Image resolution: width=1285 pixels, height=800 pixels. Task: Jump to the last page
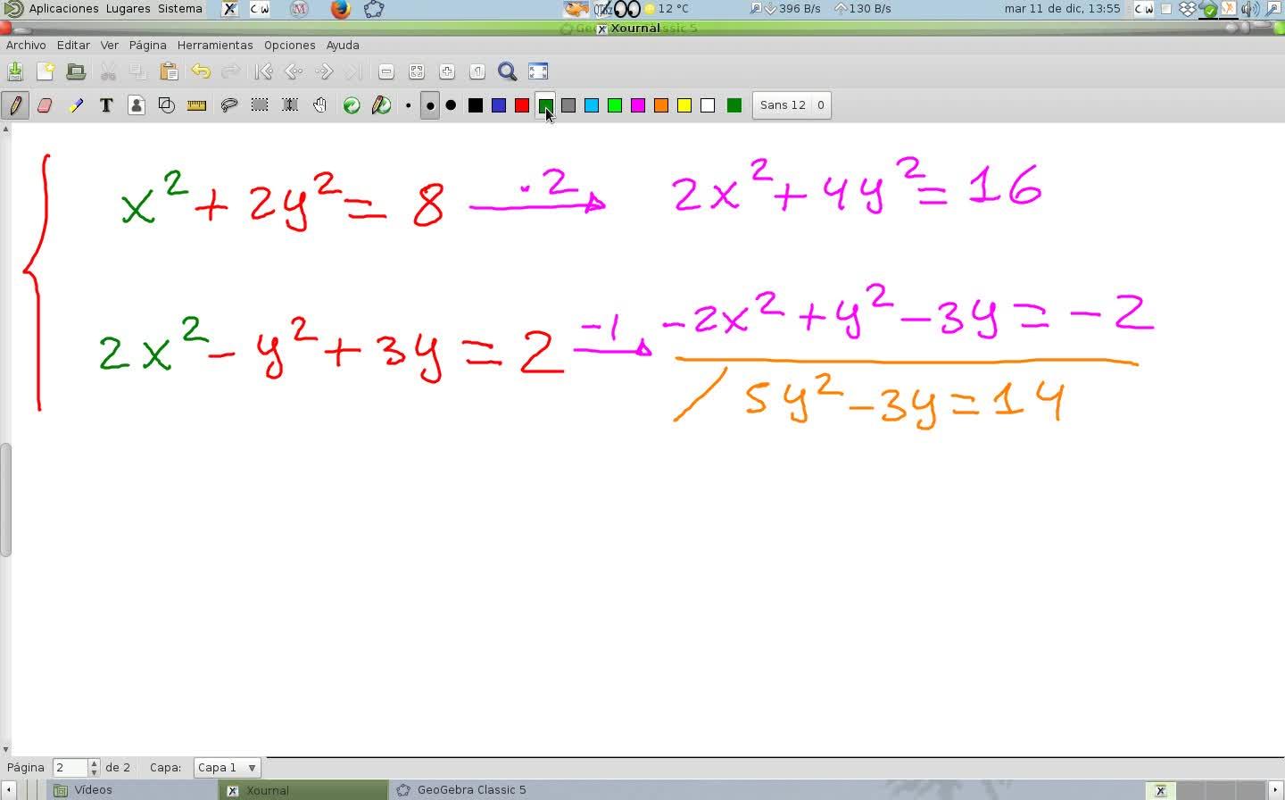point(354,71)
